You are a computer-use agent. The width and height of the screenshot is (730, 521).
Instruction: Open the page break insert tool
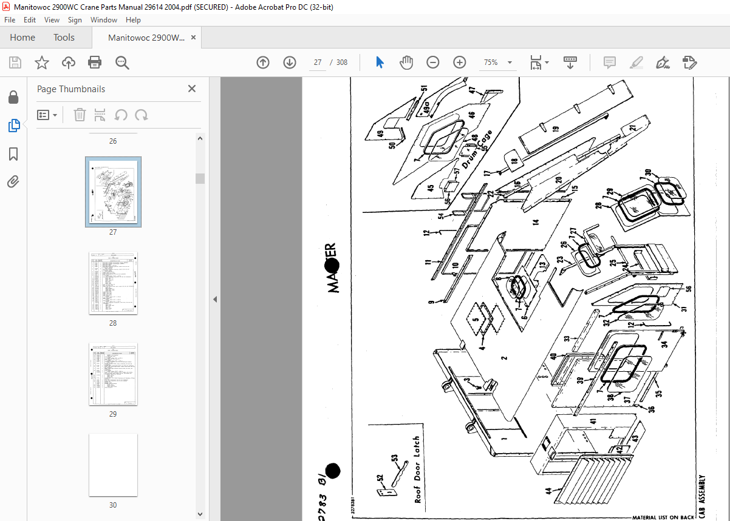[x=100, y=115]
